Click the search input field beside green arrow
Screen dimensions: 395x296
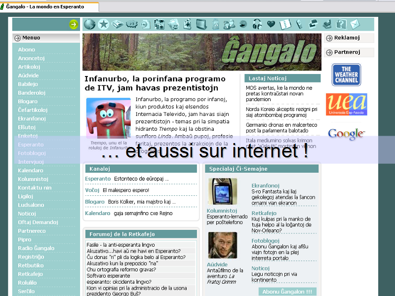point(40,24)
